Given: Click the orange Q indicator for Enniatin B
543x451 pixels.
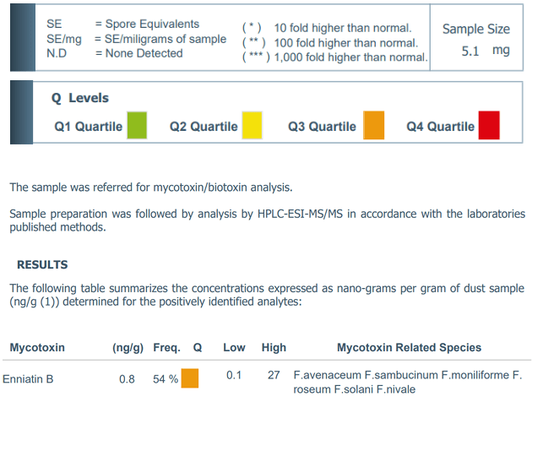Looking at the screenshot, I should point(190,378).
